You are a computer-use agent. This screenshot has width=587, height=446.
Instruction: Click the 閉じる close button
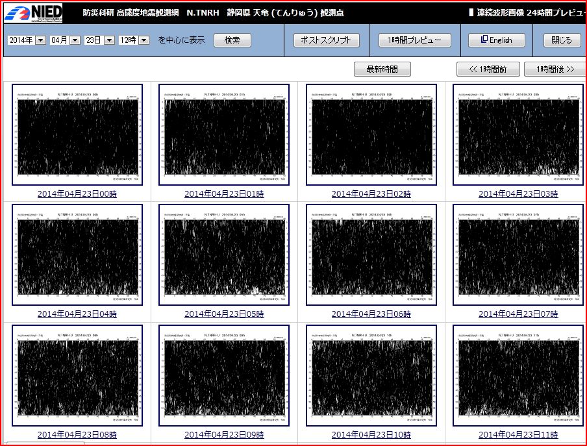(562, 40)
